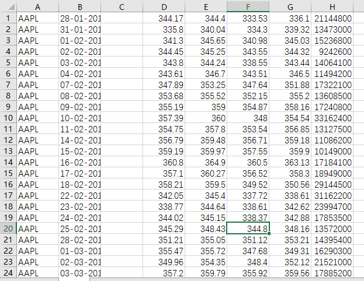The width and height of the screenshot is (364, 281).
Task: Click empty cell C12
Action: (122, 140)
